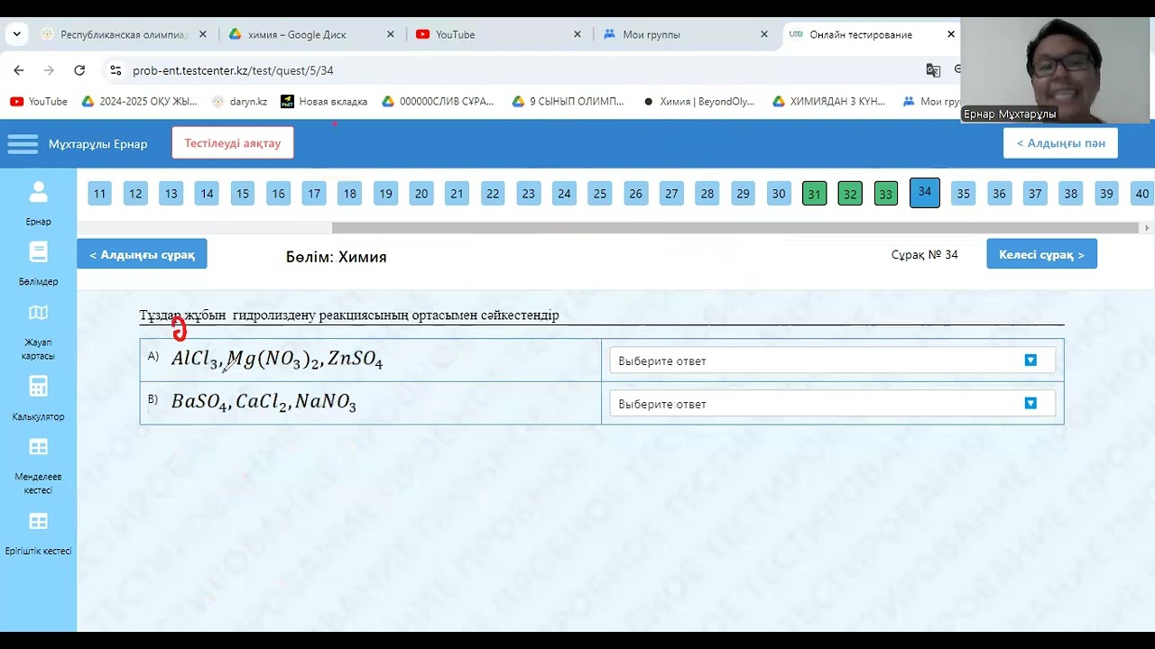Jump to answered question 32

click(x=850, y=194)
